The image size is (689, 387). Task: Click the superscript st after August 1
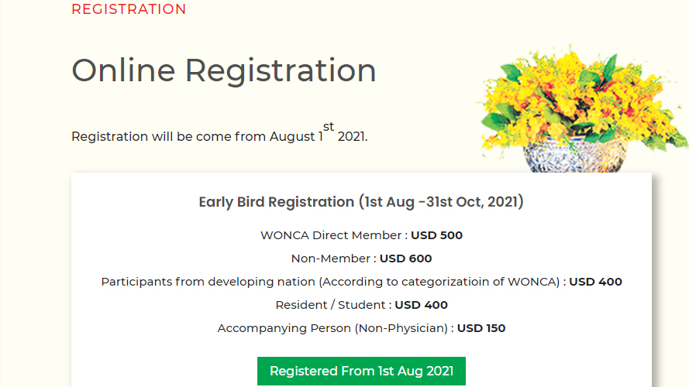click(x=329, y=126)
